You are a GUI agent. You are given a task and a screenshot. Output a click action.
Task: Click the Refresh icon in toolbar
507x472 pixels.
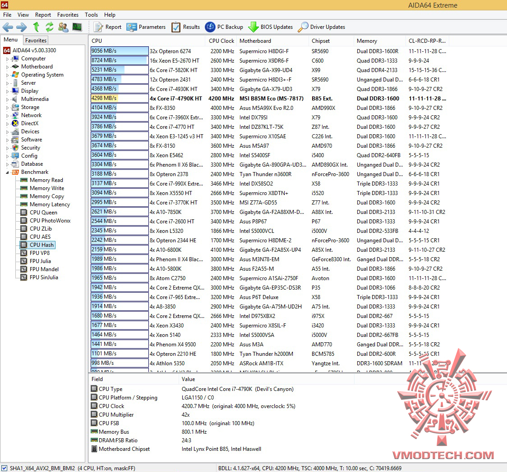click(x=50, y=27)
